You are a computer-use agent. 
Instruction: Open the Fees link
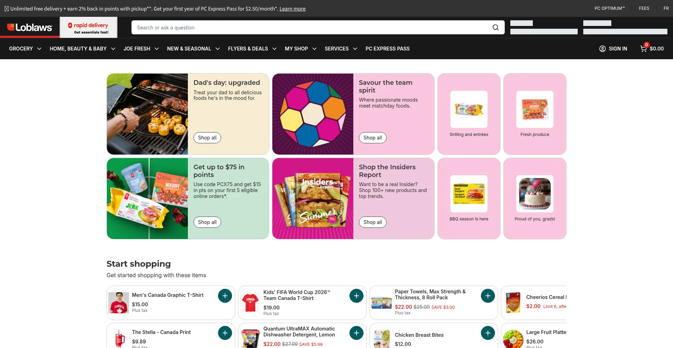coord(644,8)
